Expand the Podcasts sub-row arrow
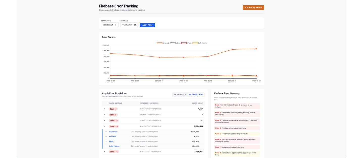 [106, 136]
